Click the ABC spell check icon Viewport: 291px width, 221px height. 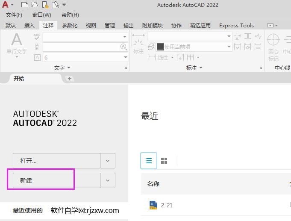click(x=37, y=37)
